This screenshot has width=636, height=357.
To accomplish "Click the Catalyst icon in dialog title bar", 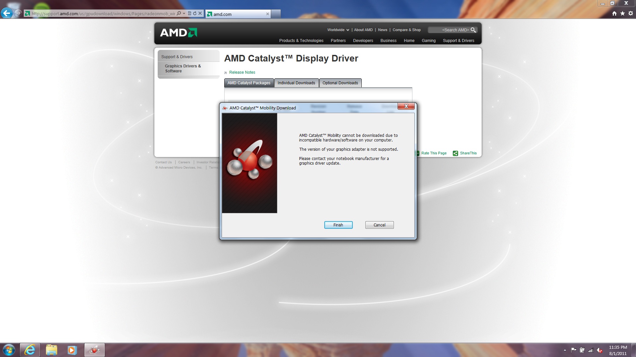I will pyautogui.click(x=225, y=108).
